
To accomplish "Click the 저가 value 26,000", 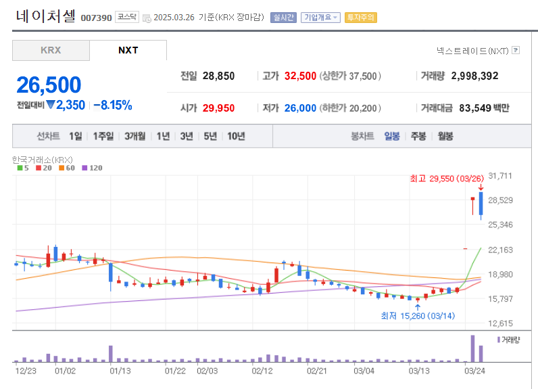I will (300, 108).
